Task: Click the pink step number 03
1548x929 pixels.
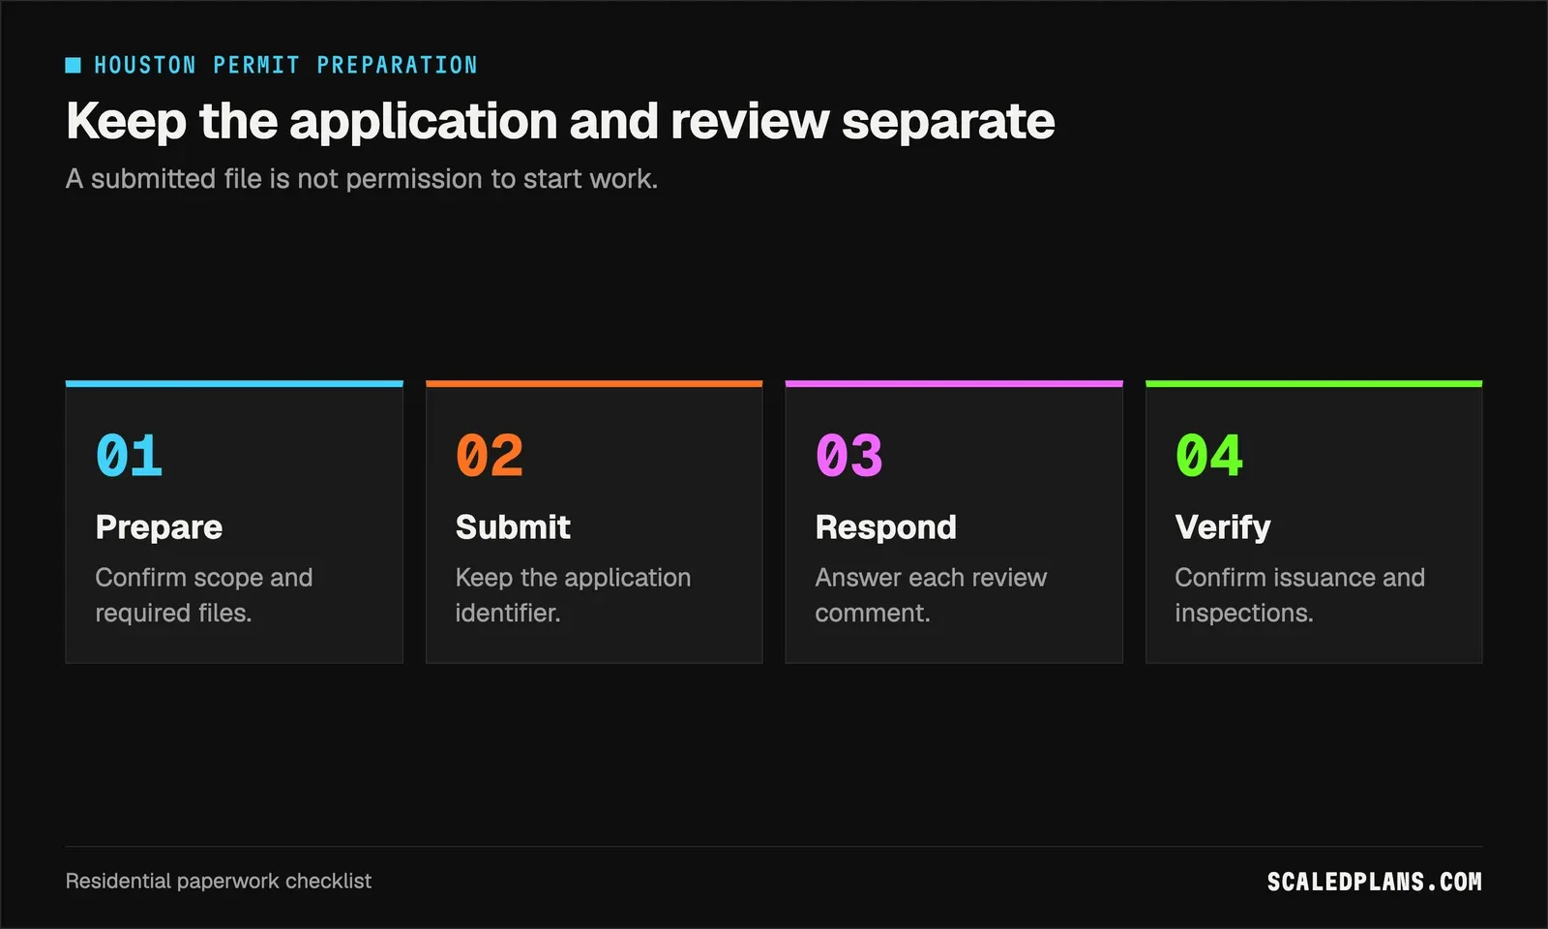Action: tap(849, 456)
